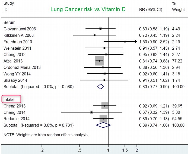Click the RR (95% CI) column header

pos(150,10)
